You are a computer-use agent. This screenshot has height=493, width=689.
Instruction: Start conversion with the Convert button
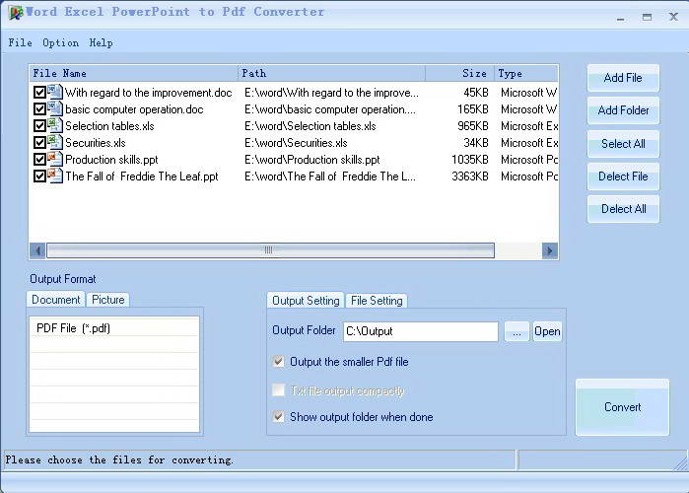622,407
